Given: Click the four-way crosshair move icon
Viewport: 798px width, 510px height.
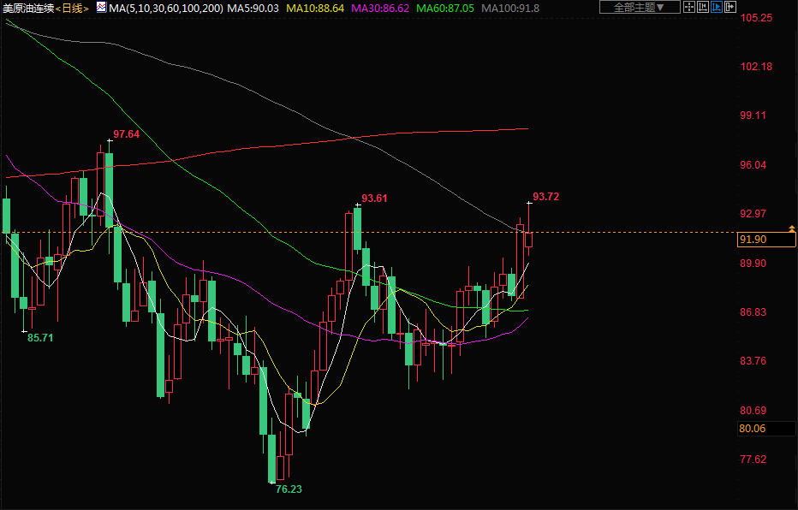Looking at the screenshot, I should tap(689, 7).
